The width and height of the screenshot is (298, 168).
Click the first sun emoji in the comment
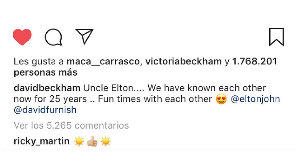[x=79, y=142]
